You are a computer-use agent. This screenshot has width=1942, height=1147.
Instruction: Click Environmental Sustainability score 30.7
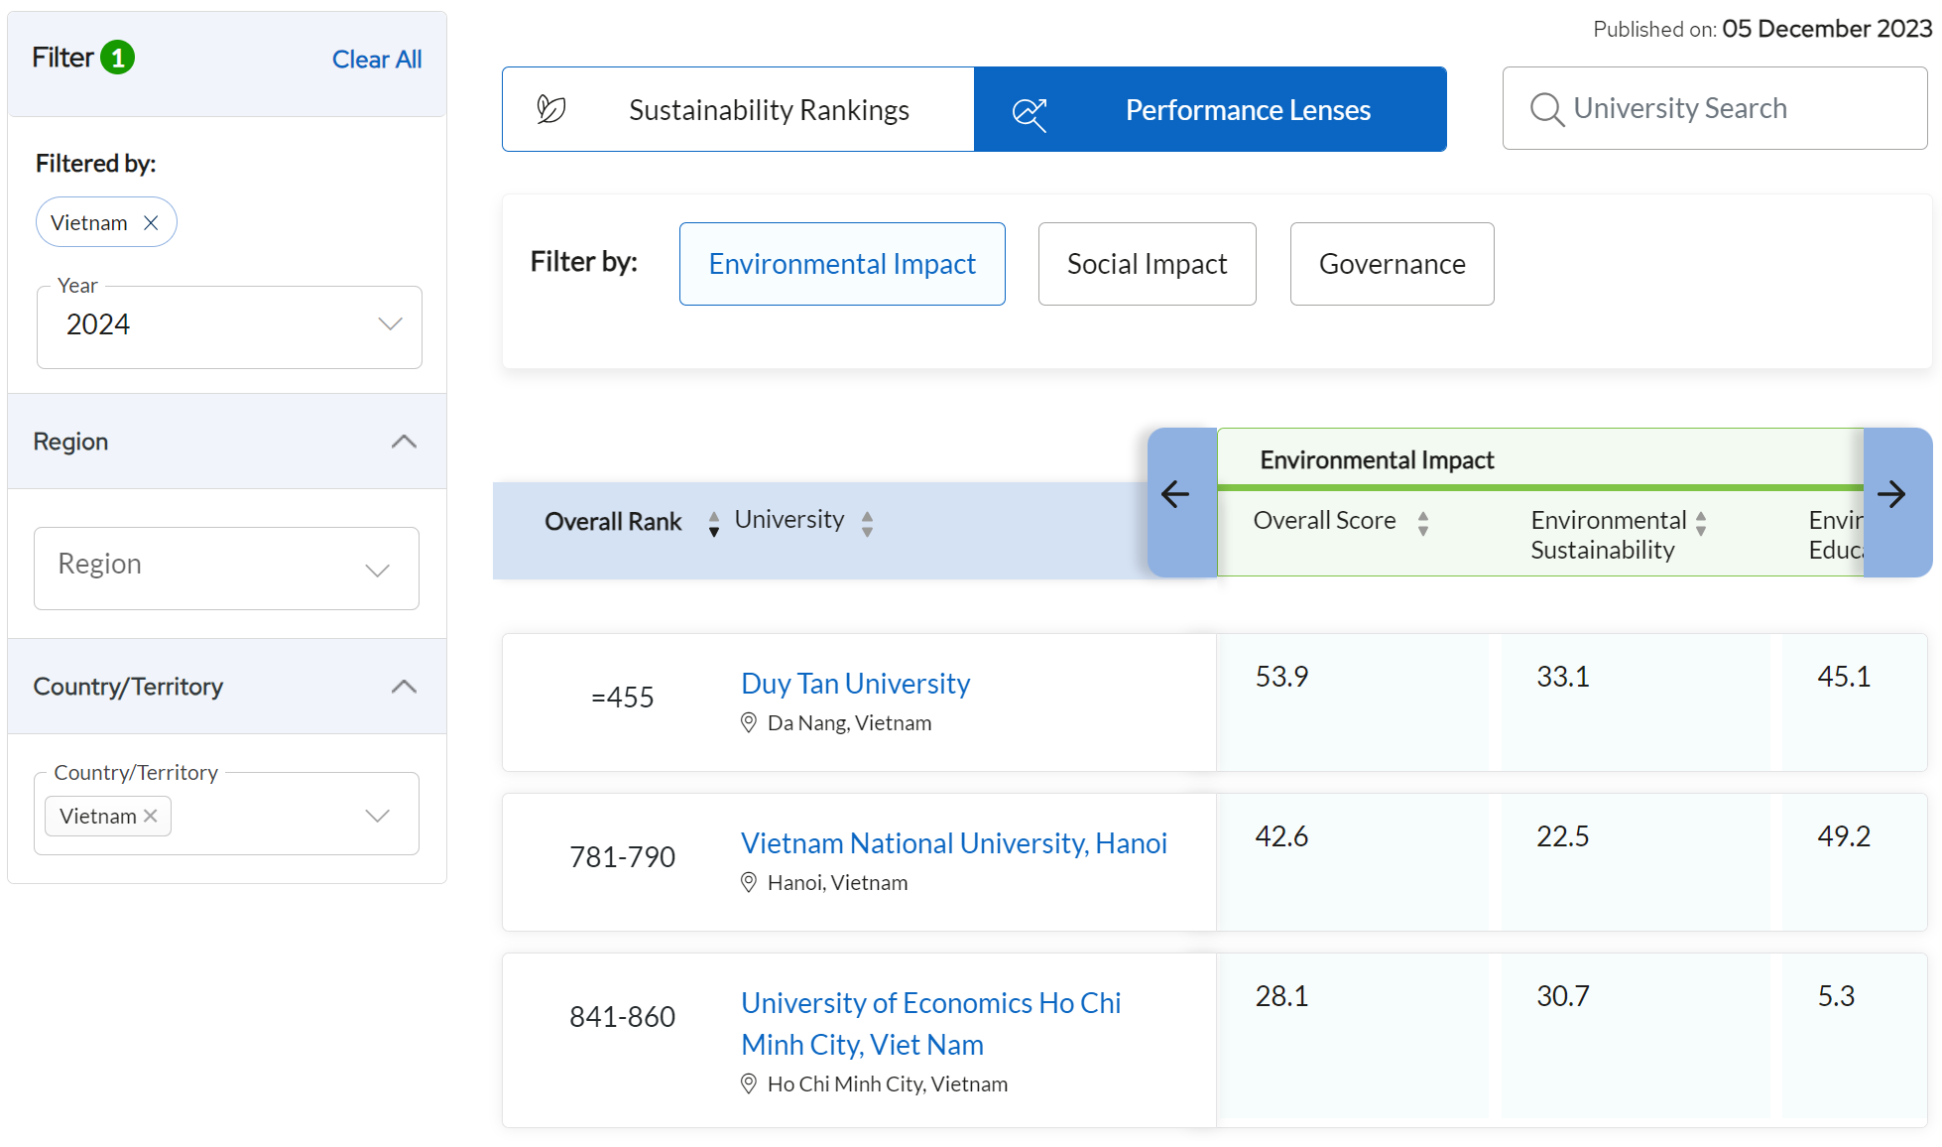click(1563, 996)
